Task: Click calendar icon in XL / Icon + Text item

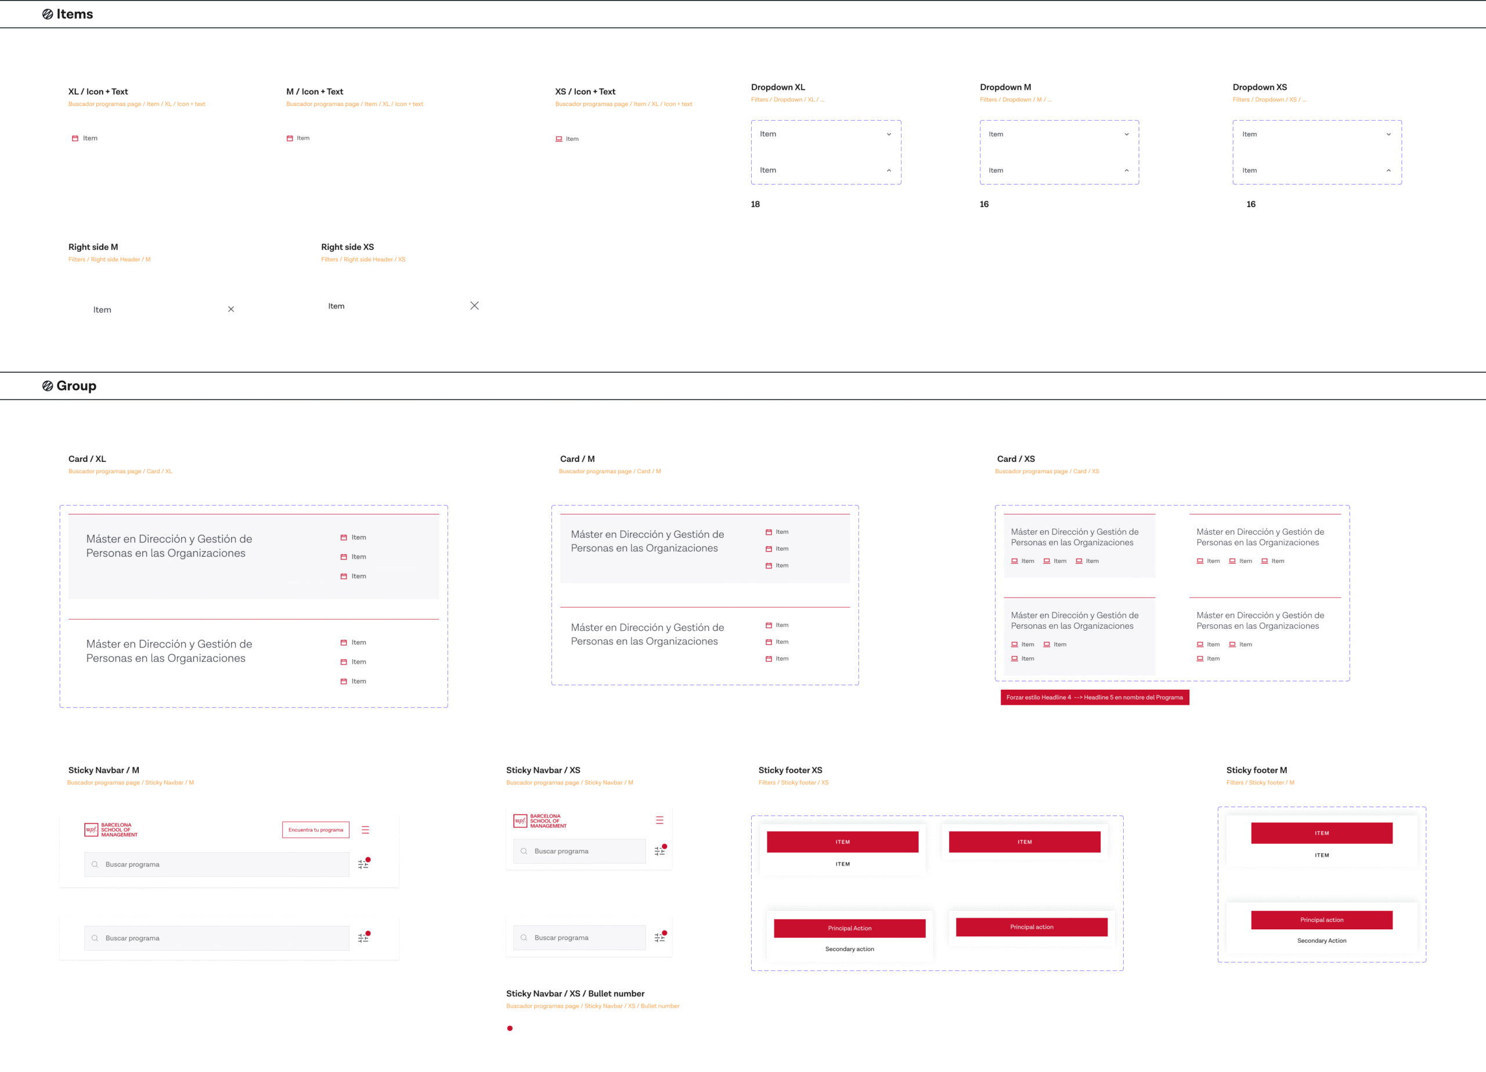Action: click(75, 138)
